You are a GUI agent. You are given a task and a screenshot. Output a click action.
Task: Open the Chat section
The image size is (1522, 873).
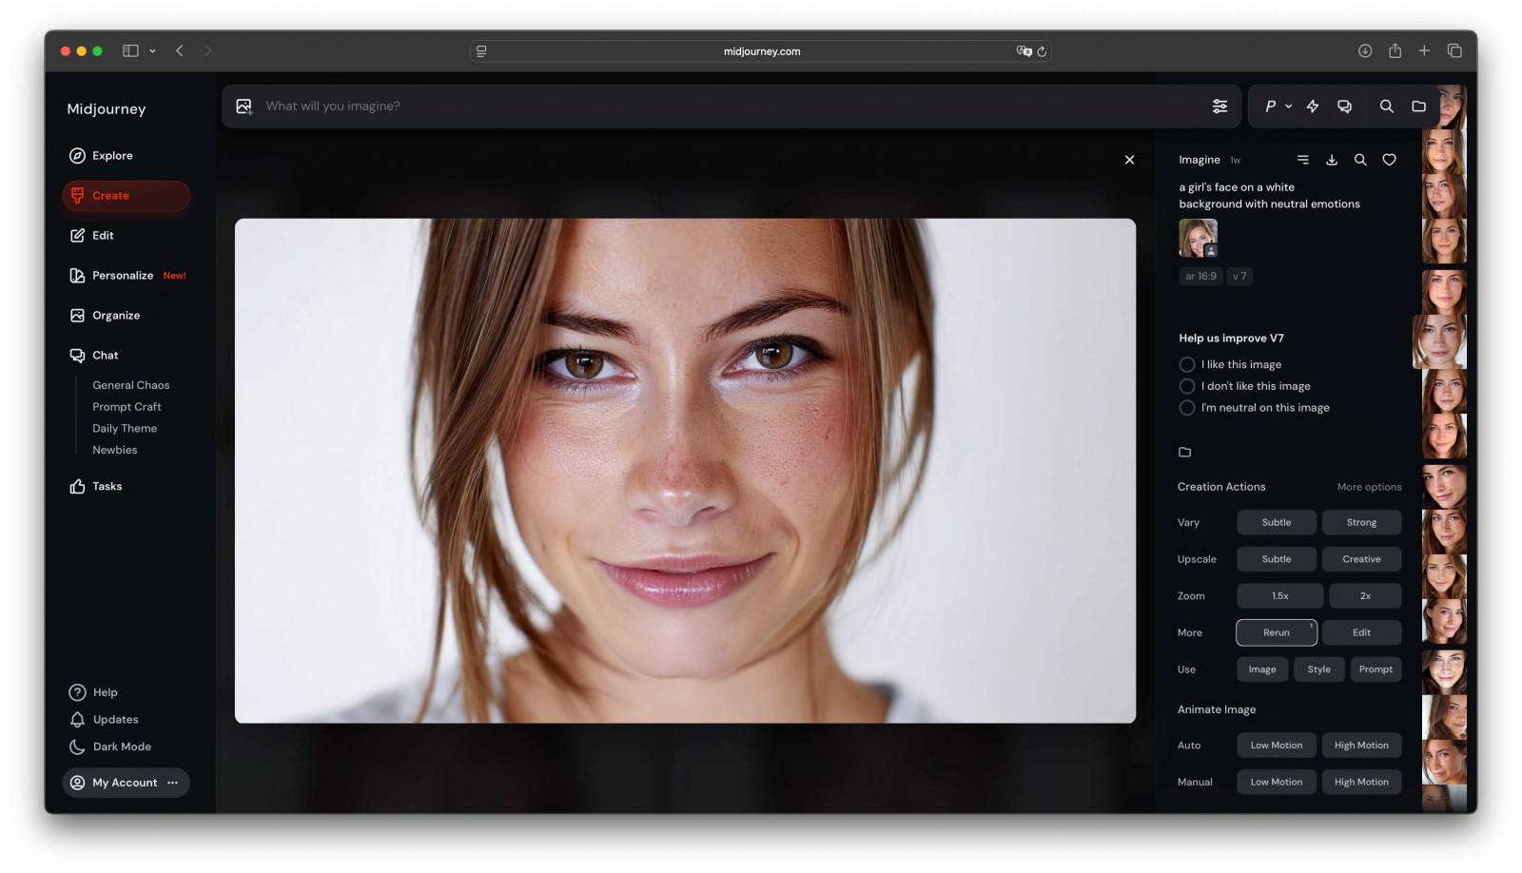pos(93,356)
